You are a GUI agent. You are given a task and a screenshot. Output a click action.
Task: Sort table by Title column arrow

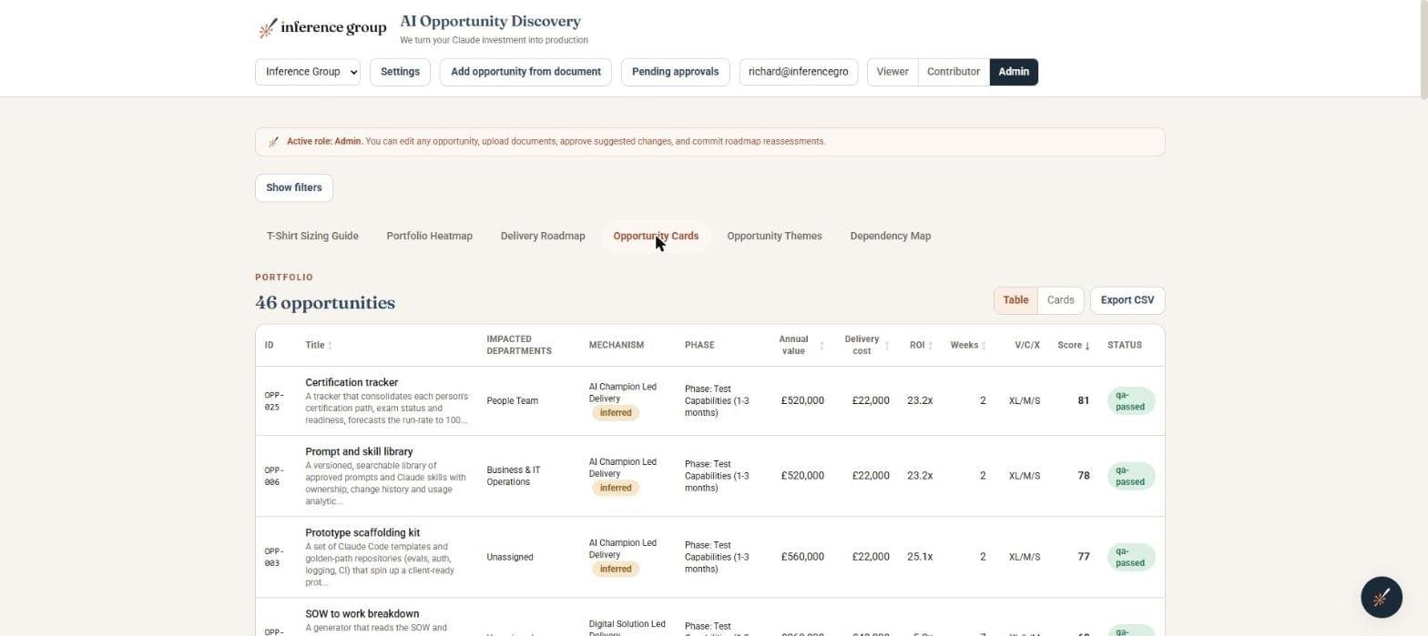coord(330,346)
